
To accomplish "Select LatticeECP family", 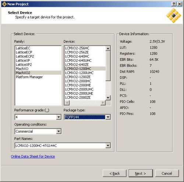I will (x=38, y=52).
